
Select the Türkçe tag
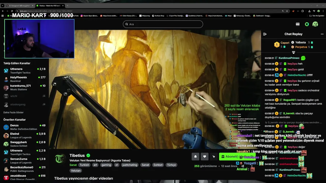point(171,165)
